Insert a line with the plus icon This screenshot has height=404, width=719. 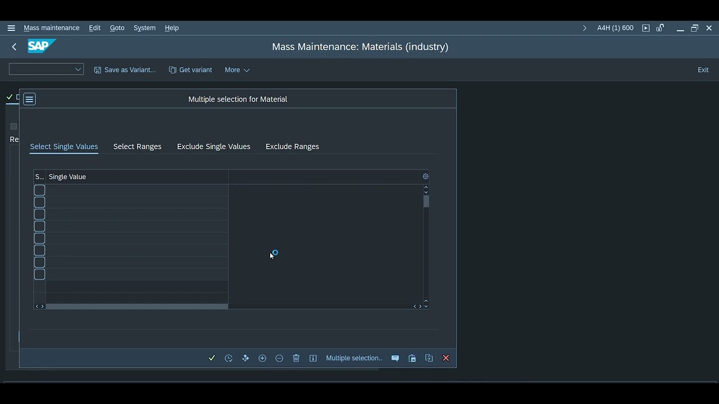(x=262, y=358)
